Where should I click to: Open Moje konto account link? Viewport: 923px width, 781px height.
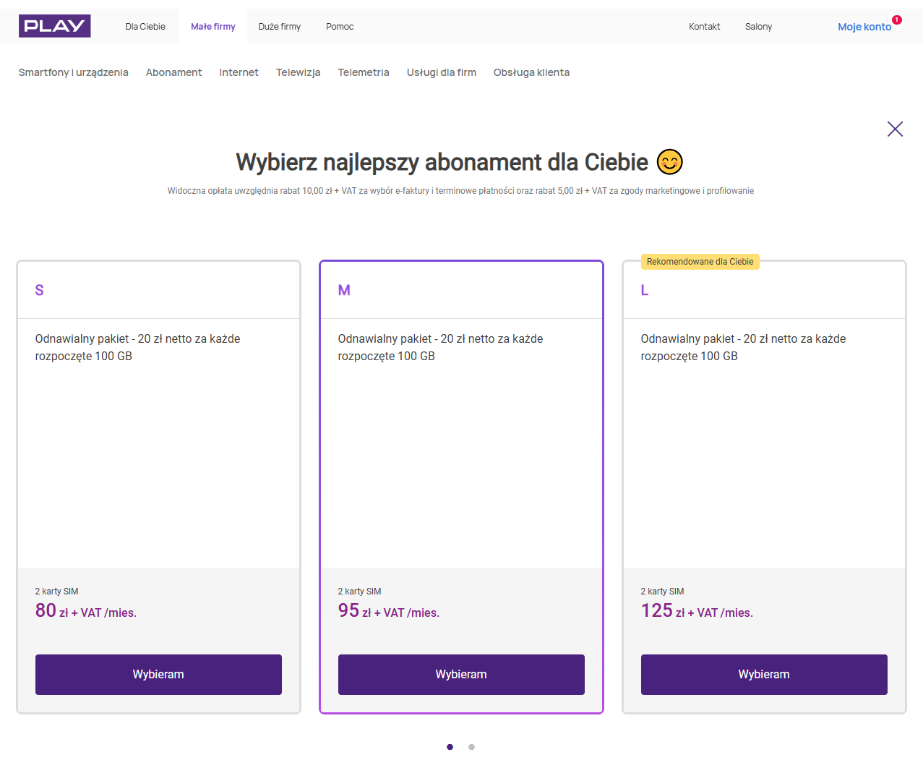(x=864, y=27)
